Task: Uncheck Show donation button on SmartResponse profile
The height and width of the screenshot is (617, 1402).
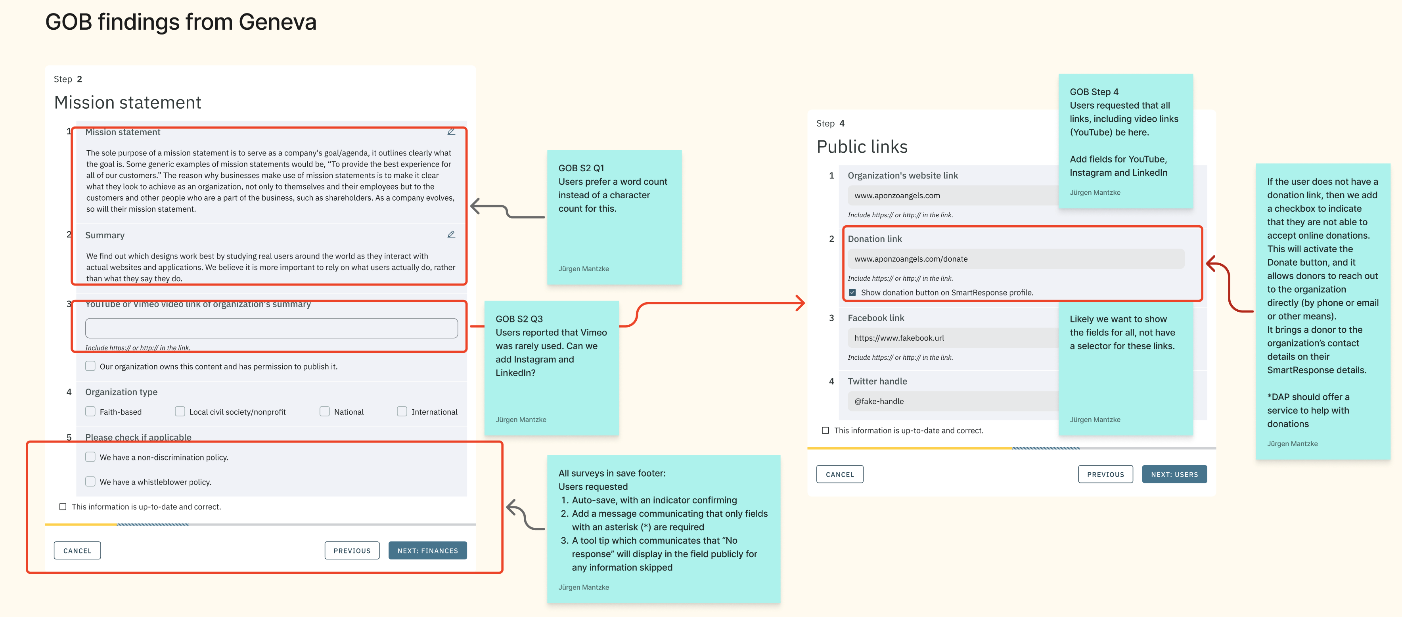Action: pos(852,292)
